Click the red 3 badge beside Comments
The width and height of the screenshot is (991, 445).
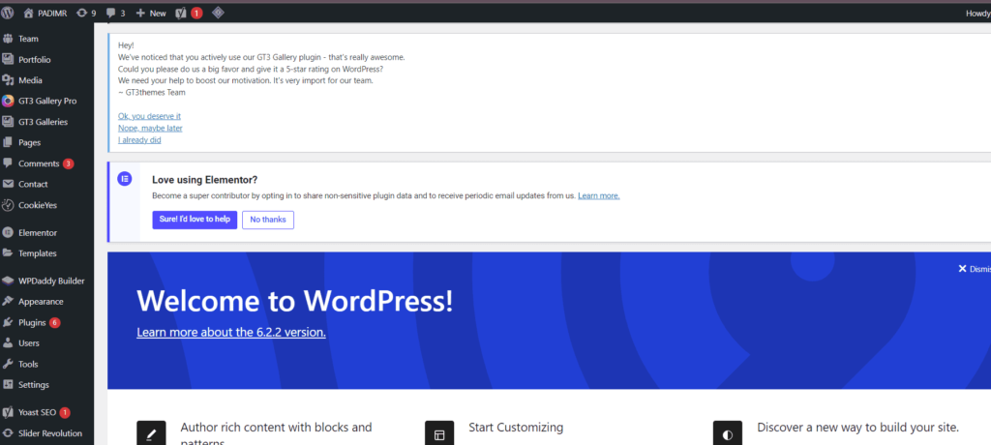click(x=69, y=163)
